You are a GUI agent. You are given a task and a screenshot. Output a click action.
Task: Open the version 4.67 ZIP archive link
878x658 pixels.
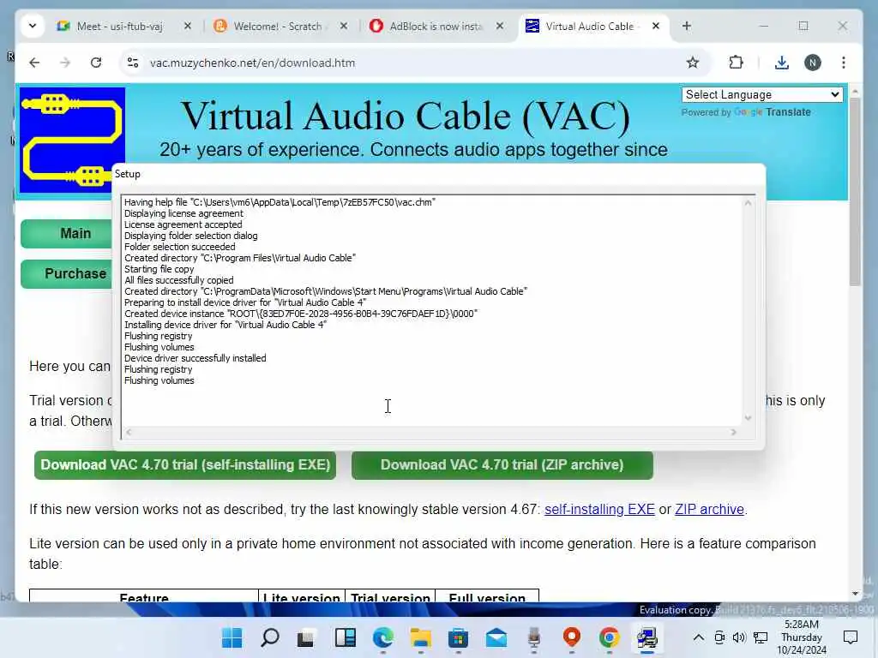[709, 509]
